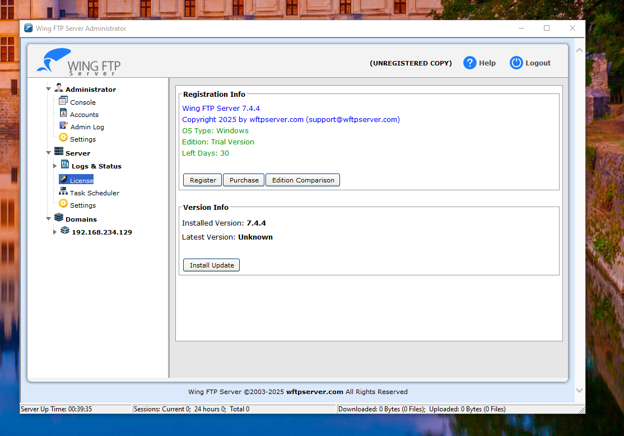Select the Logs & Status label
The width and height of the screenshot is (624, 436).
click(97, 166)
